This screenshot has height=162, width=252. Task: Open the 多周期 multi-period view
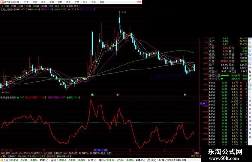tap(69, 6)
